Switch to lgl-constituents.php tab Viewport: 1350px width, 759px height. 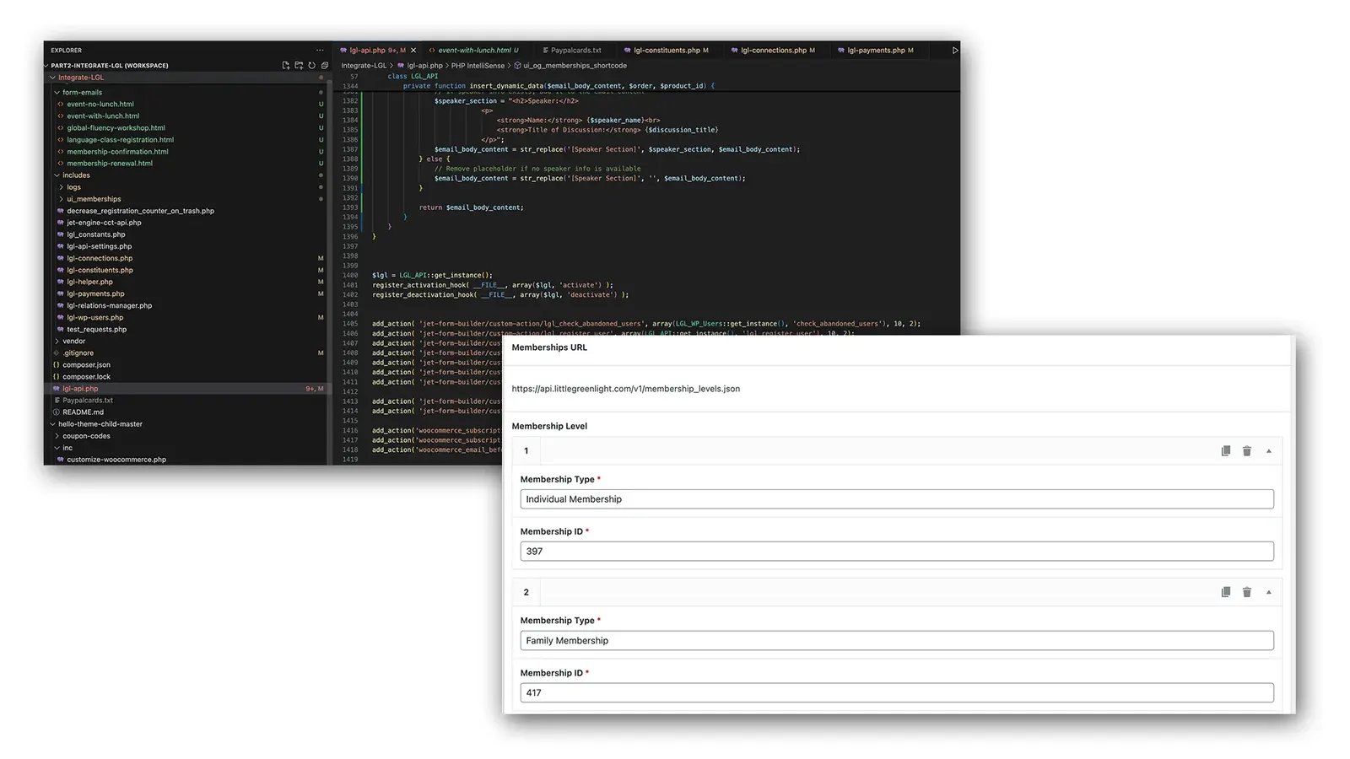[667, 51]
